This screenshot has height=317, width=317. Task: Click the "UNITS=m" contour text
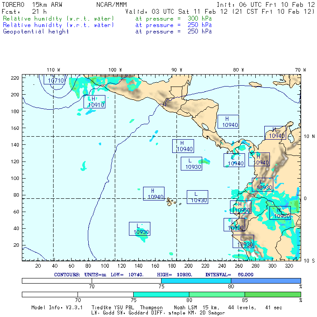click(95, 275)
